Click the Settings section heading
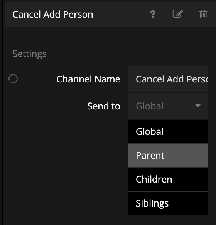The image size is (216, 225). click(x=29, y=54)
